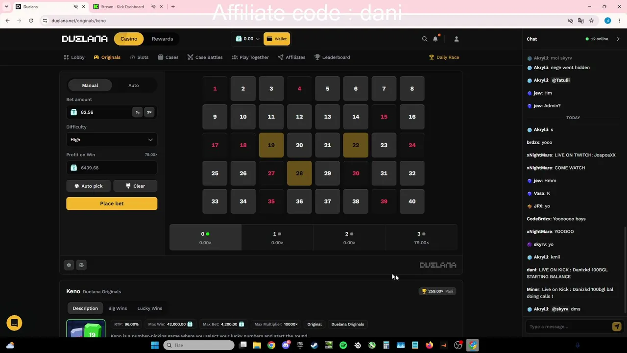627x353 pixels.
Task: Open the live support chat bubble
Action: 14,323
